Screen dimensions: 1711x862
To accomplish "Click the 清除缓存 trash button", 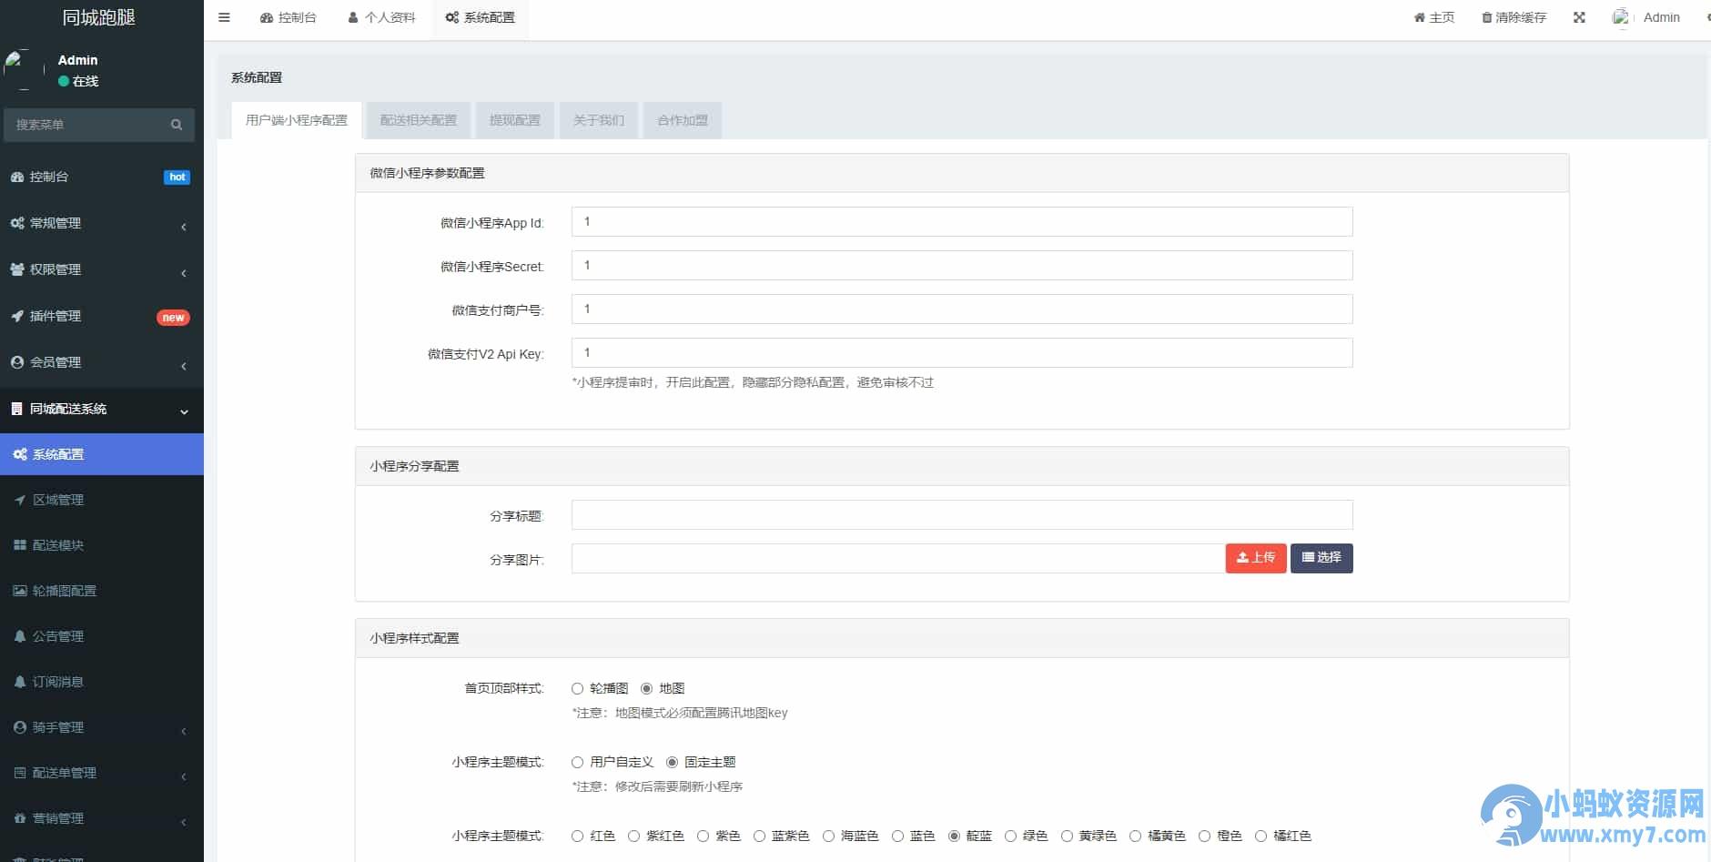I will point(1514,17).
